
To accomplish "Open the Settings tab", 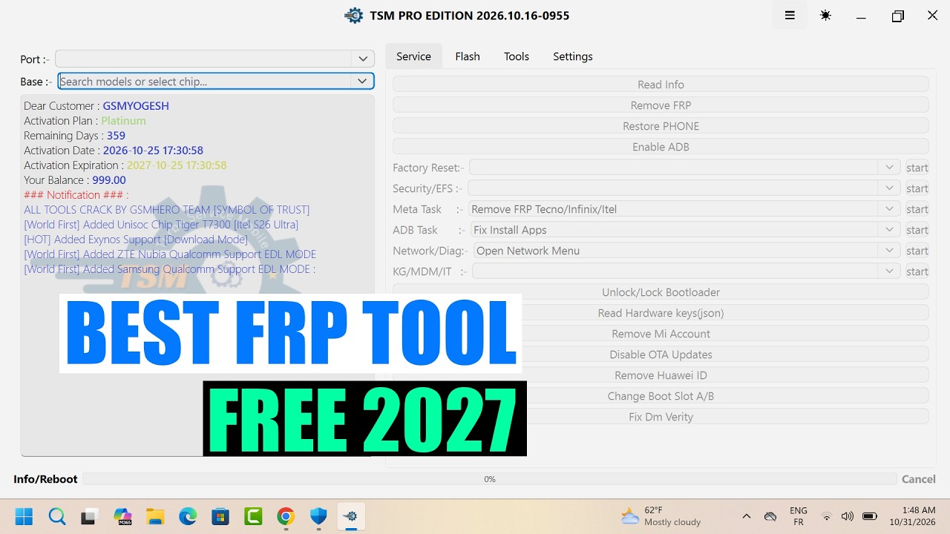I will [x=573, y=56].
